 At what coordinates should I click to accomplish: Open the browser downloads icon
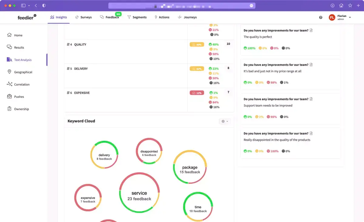point(332,5)
